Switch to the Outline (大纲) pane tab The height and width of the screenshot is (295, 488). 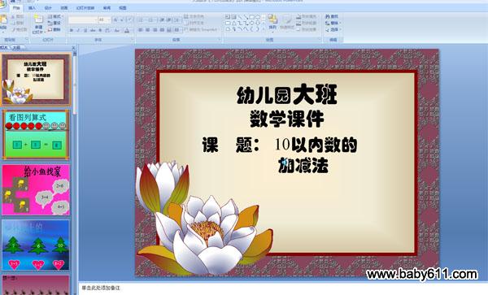click(x=16, y=48)
